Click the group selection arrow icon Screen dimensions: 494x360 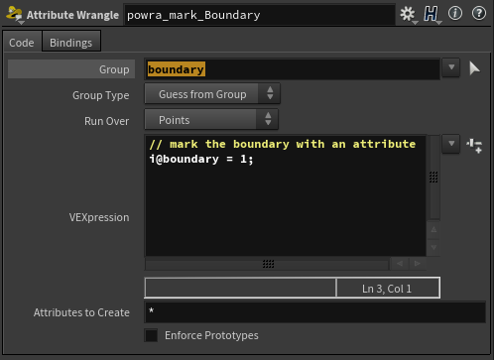pos(474,68)
